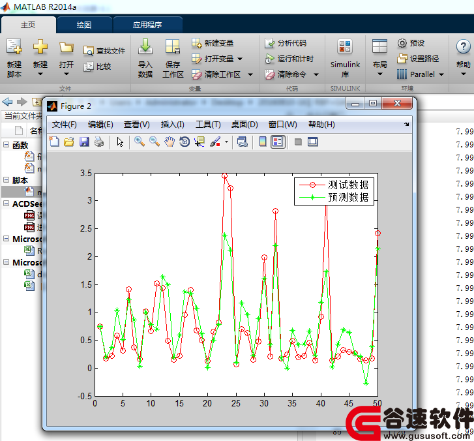Viewport: 474px width, 441px height.
Task: Click the forward navigation arrow
Action: click(22, 102)
